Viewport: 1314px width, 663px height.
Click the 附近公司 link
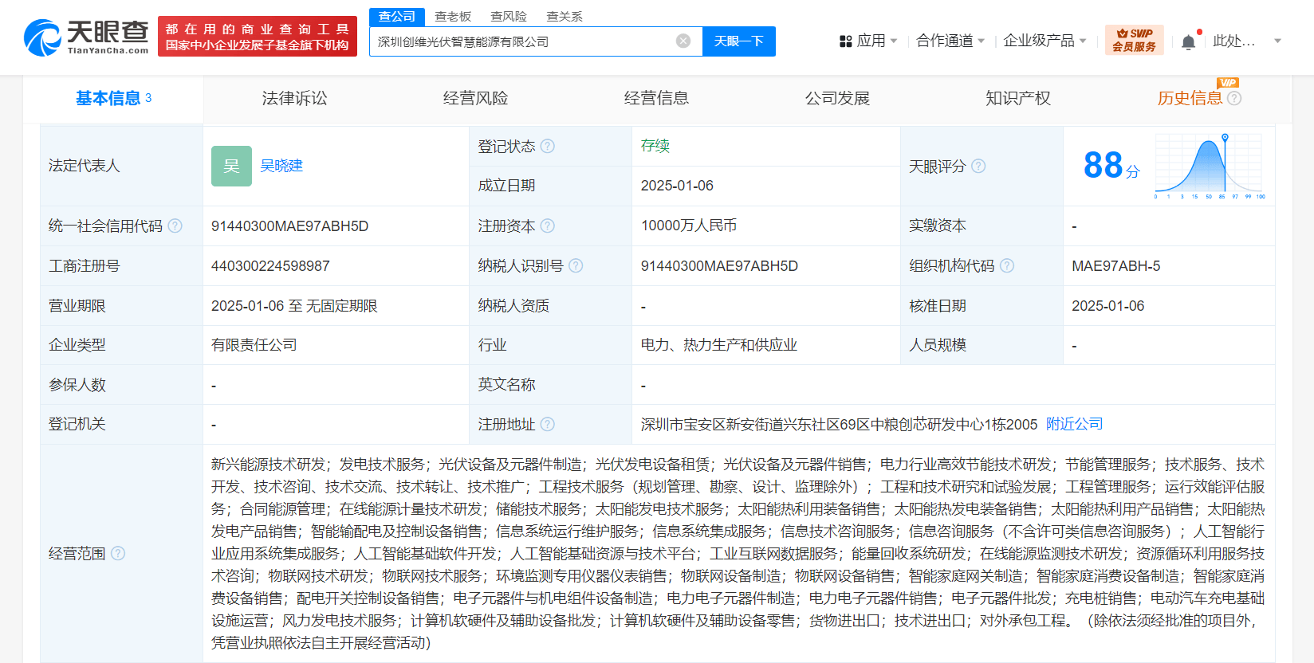(1074, 425)
